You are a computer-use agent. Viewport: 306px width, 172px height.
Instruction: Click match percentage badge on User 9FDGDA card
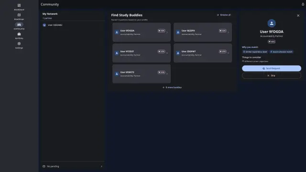(x=162, y=31)
